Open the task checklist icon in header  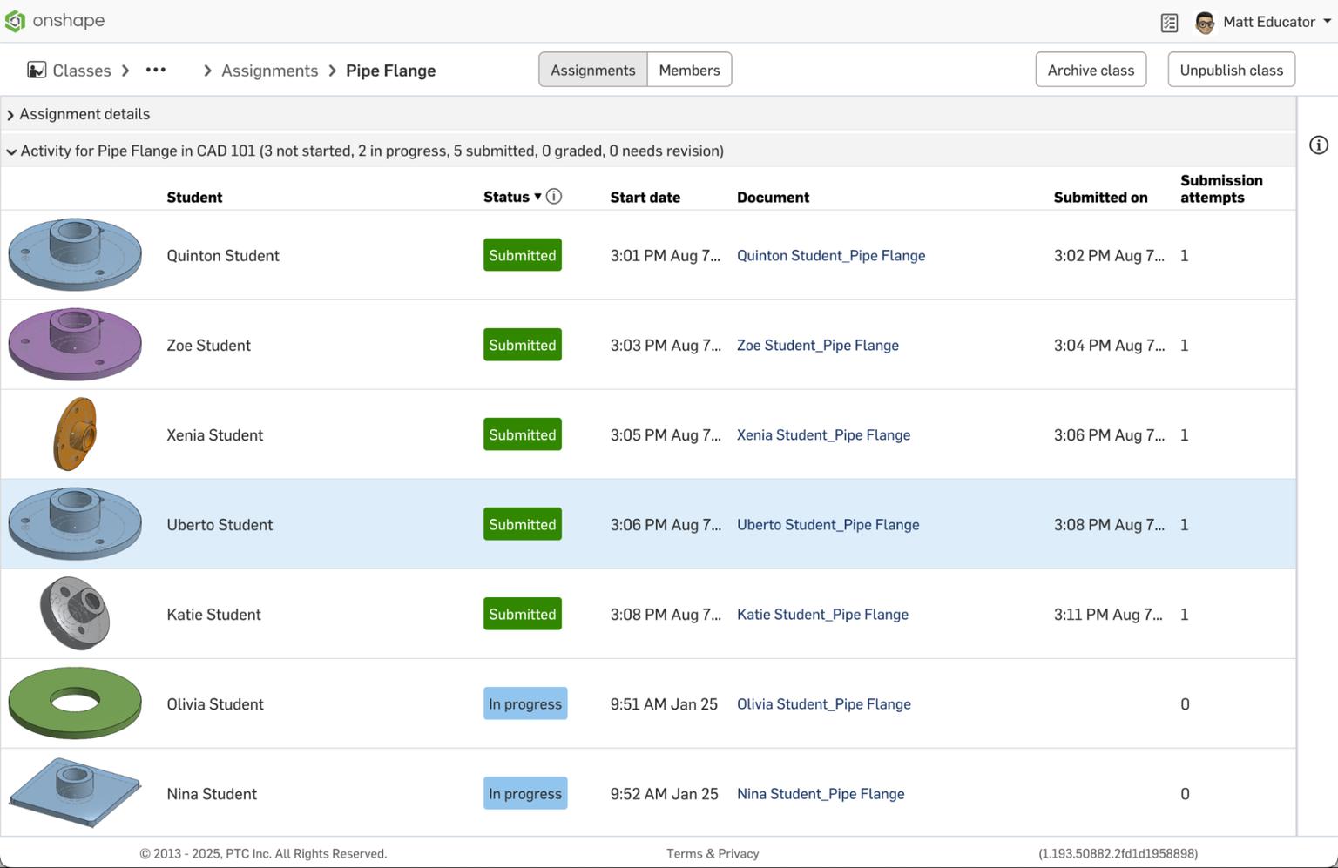1169,23
